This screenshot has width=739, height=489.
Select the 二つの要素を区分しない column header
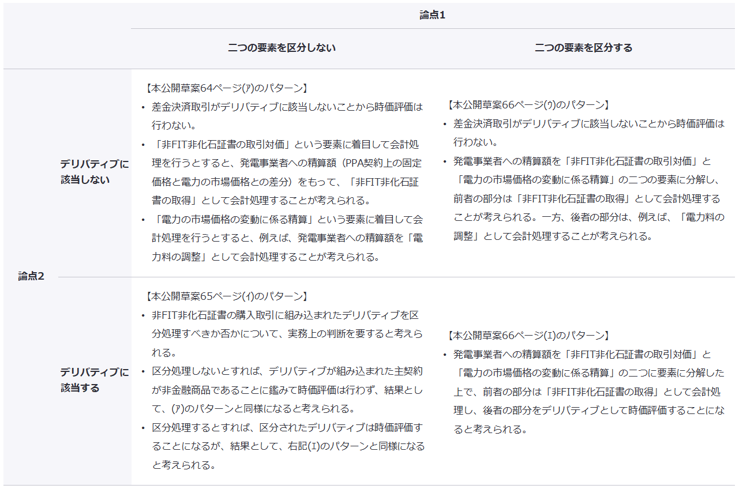(282, 48)
